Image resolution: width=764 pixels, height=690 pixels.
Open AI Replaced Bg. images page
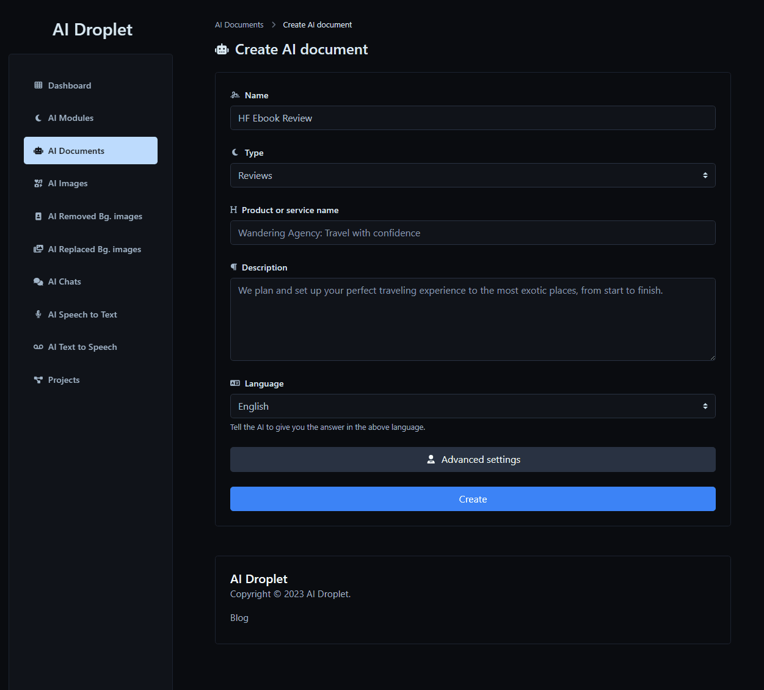click(90, 249)
